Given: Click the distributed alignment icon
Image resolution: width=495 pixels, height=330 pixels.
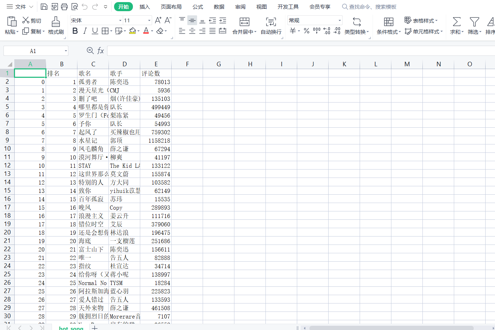Looking at the screenshot, I should pyautogui.click(x=222, y=31).
